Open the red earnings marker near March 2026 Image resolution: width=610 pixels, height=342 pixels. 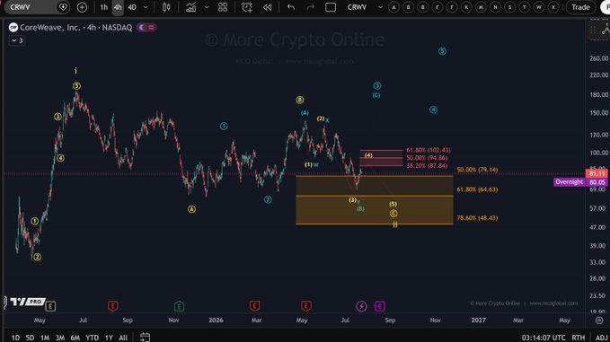(254, 306)
